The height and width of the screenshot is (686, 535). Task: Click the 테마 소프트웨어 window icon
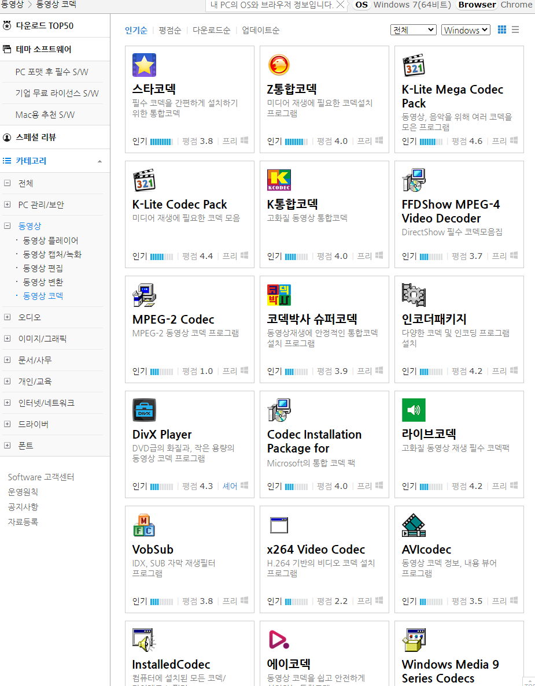point(7,49)
